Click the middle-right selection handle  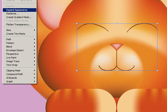157,47
